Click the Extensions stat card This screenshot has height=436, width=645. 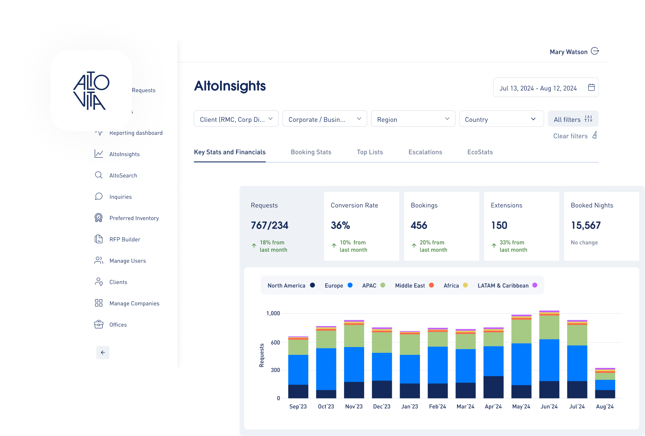click(521, 226)
